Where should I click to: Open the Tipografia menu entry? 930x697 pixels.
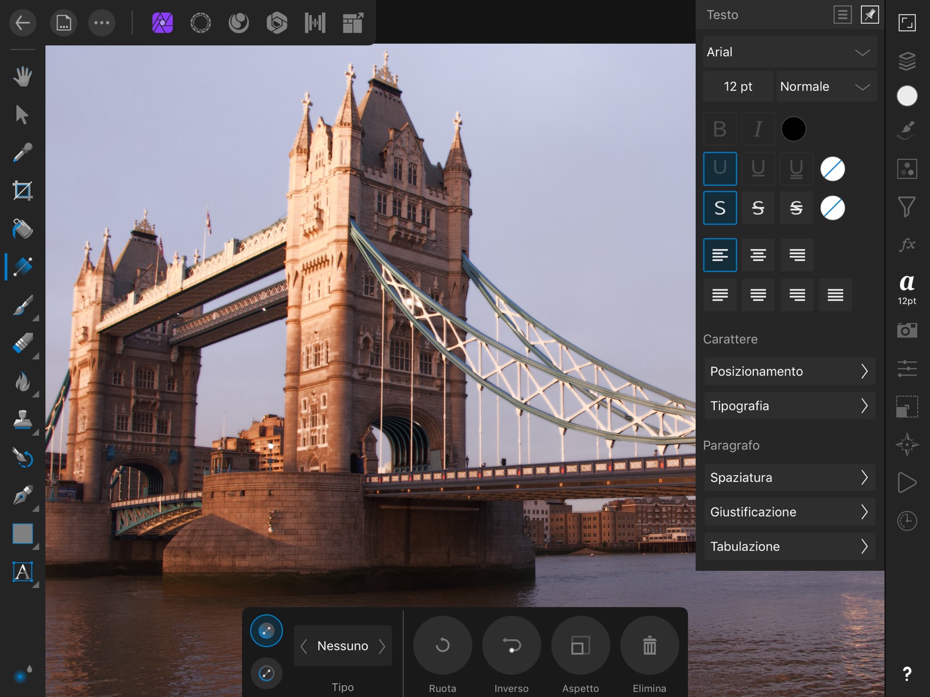point(789,406)
